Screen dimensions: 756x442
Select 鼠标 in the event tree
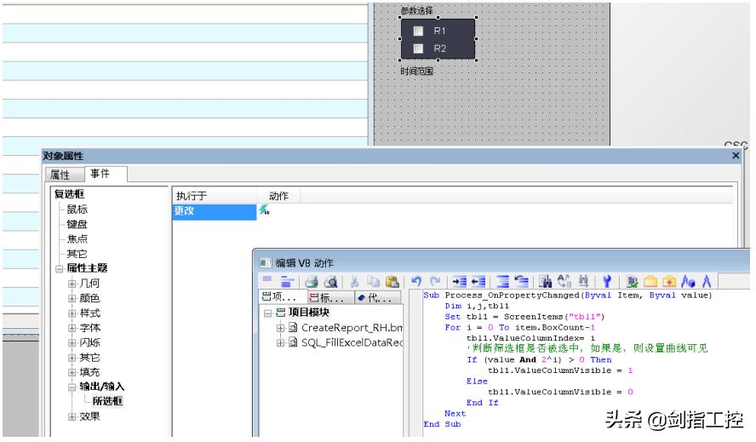coord(77,209)
